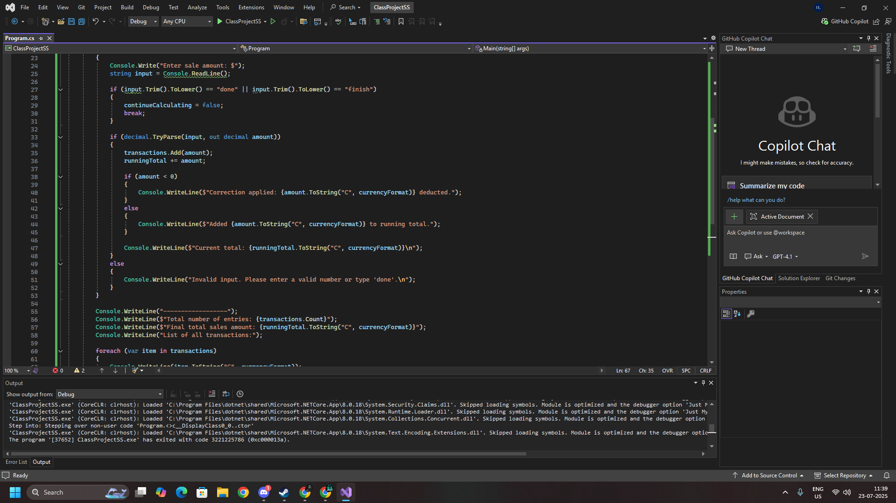Collapse foreach block at line 60
896x503 pixels.
[x=60, y=351]
